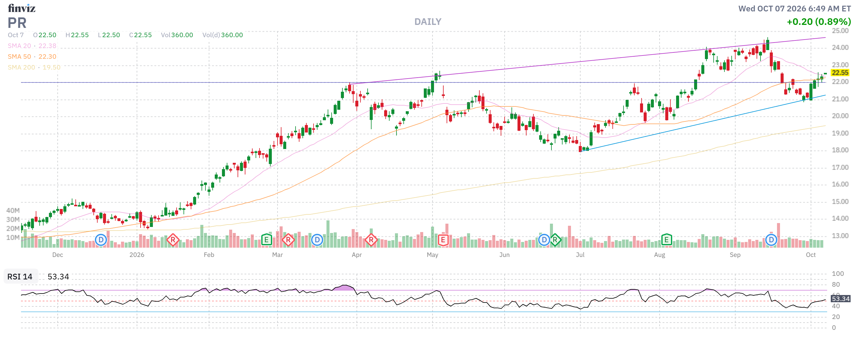The image size is (859, 337).
Task: Click the March red R marker
Action: pyautogui.click(x=288, y=240)
